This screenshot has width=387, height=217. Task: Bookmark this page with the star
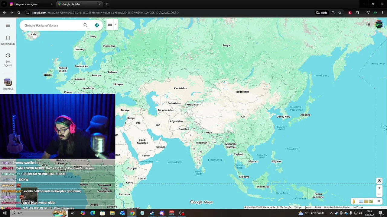click(x=340, y=13)
